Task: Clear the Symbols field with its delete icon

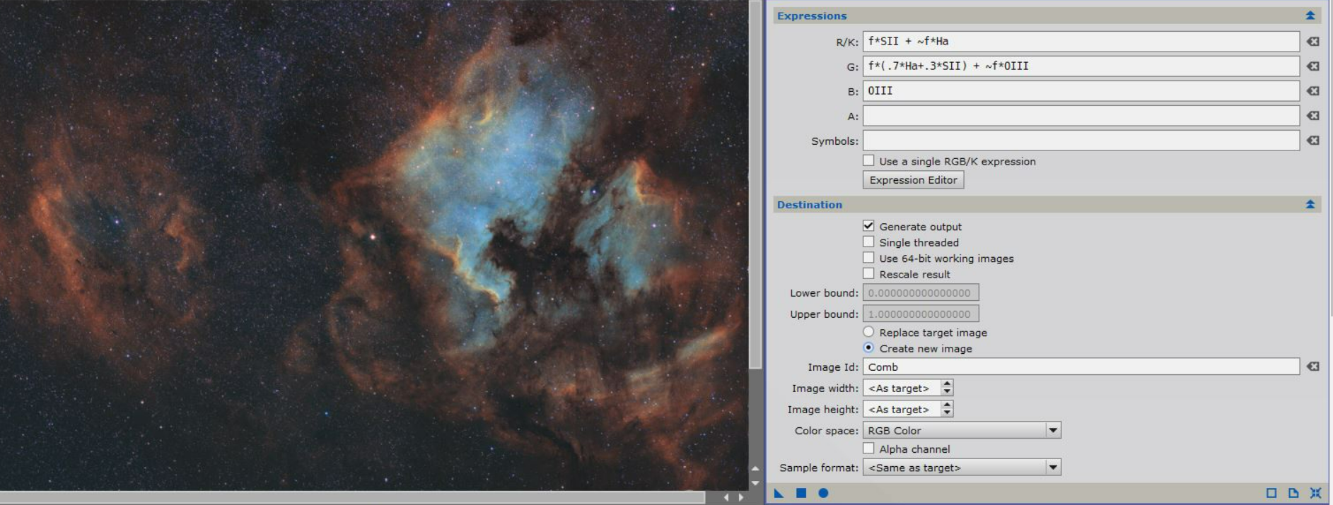Action: (1312, 141)
